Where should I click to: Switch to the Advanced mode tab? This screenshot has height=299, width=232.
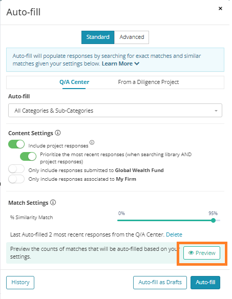(x=132, y=37)
